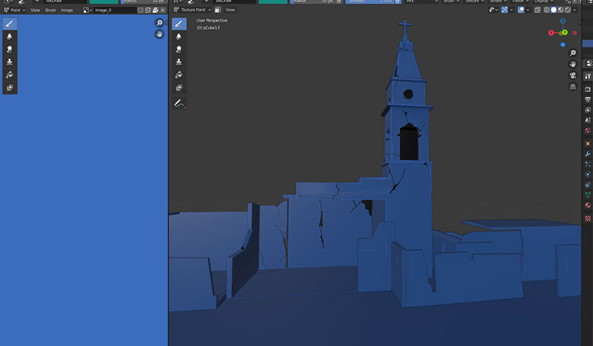Toggle viewport overlays display

click(x=521, y=10)
